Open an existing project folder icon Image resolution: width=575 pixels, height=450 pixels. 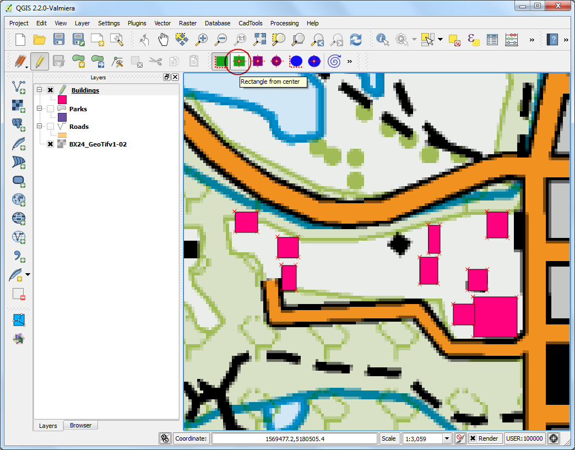pyautogui.click(x=39, y=39)
